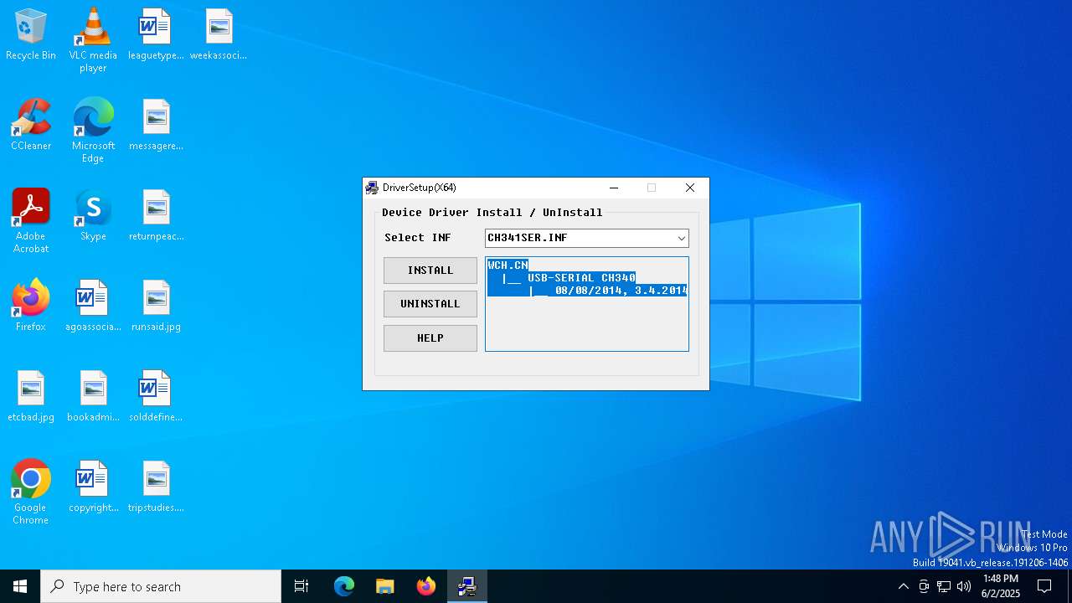Expand the Select INF dropdown

[681, 238]
